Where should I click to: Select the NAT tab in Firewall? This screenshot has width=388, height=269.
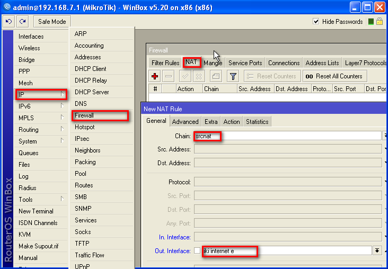click(x=191, y=62)
